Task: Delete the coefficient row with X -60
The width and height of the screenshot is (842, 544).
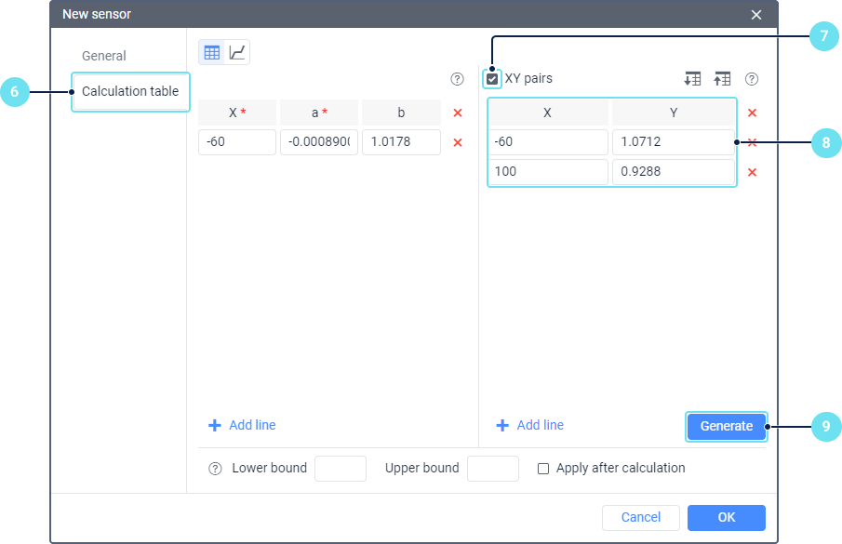Action: [x=457, y=142]
